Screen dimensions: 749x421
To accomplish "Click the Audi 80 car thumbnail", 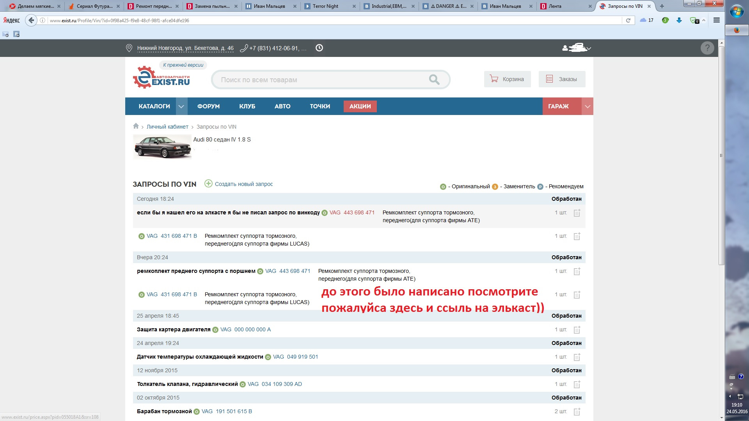I will [162, 147].
